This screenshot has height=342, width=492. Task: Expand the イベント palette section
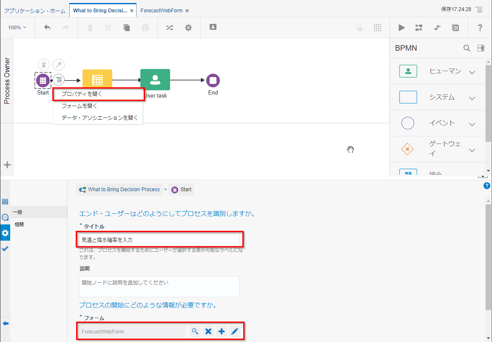coord(472,124)
